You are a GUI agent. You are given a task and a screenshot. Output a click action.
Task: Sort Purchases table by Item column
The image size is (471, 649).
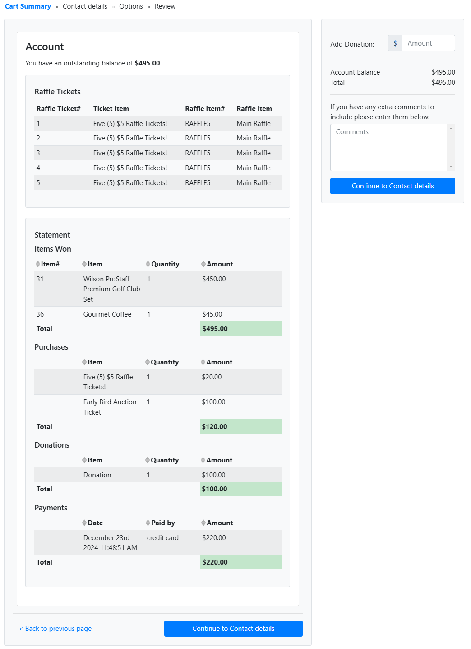pyautogui.click(x=92, y=362)
